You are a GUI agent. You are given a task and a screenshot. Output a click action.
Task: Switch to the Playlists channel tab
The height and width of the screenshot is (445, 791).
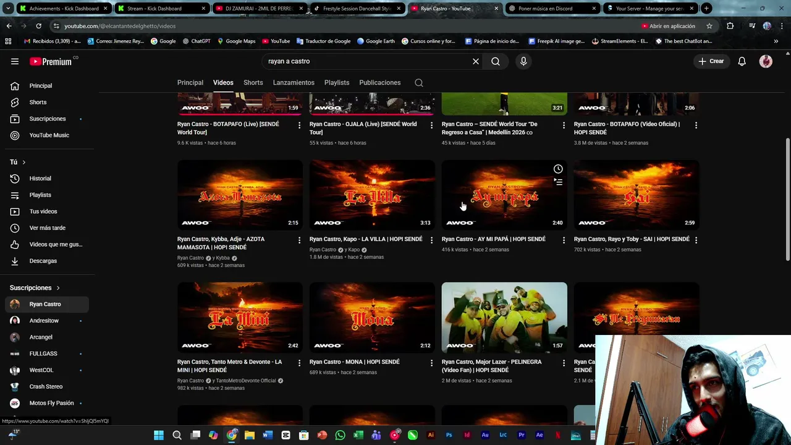337,83
